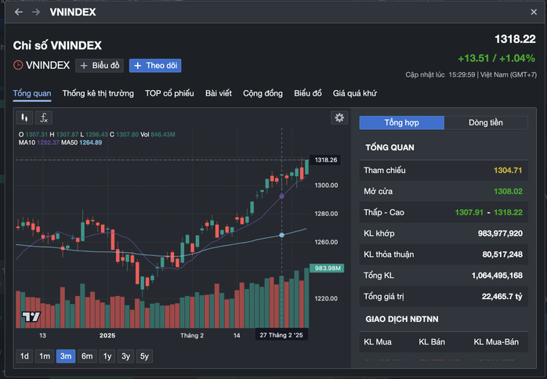Screen dimensions: 547x379
Task: Click the red clock icon beside VNINDEX
Action: (18, 65)
